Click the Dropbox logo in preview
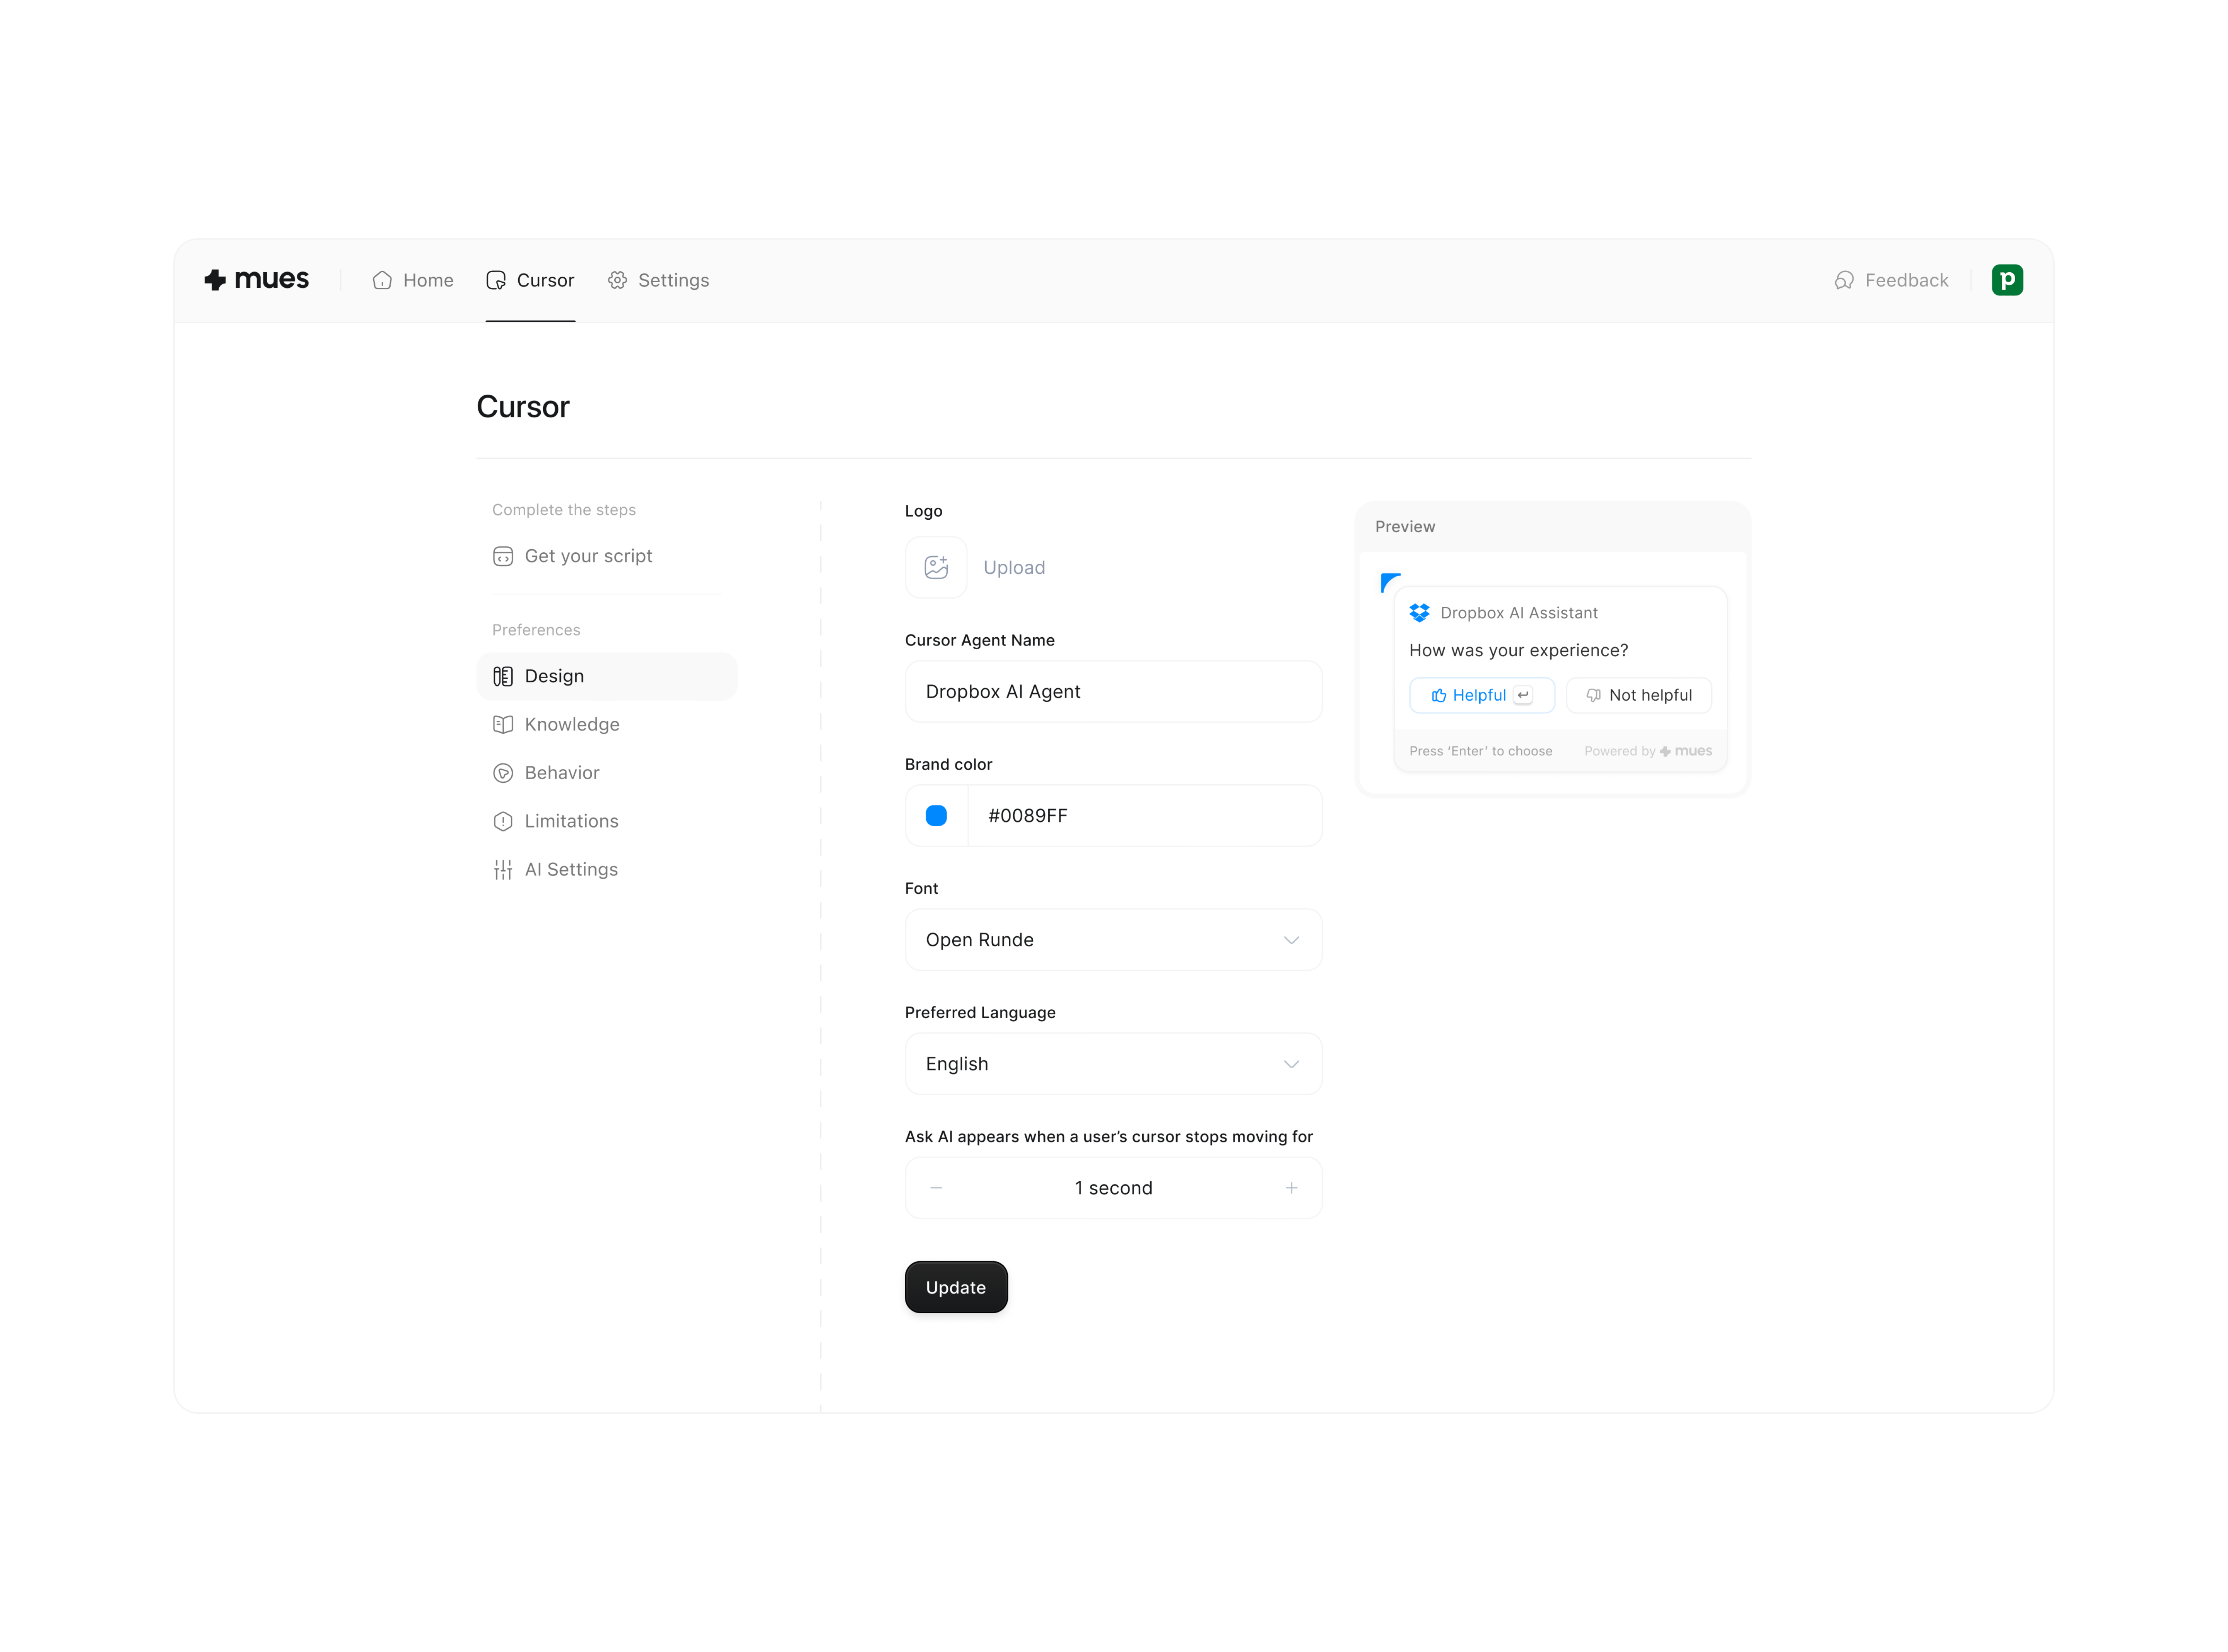 (x=1419, y=612)
